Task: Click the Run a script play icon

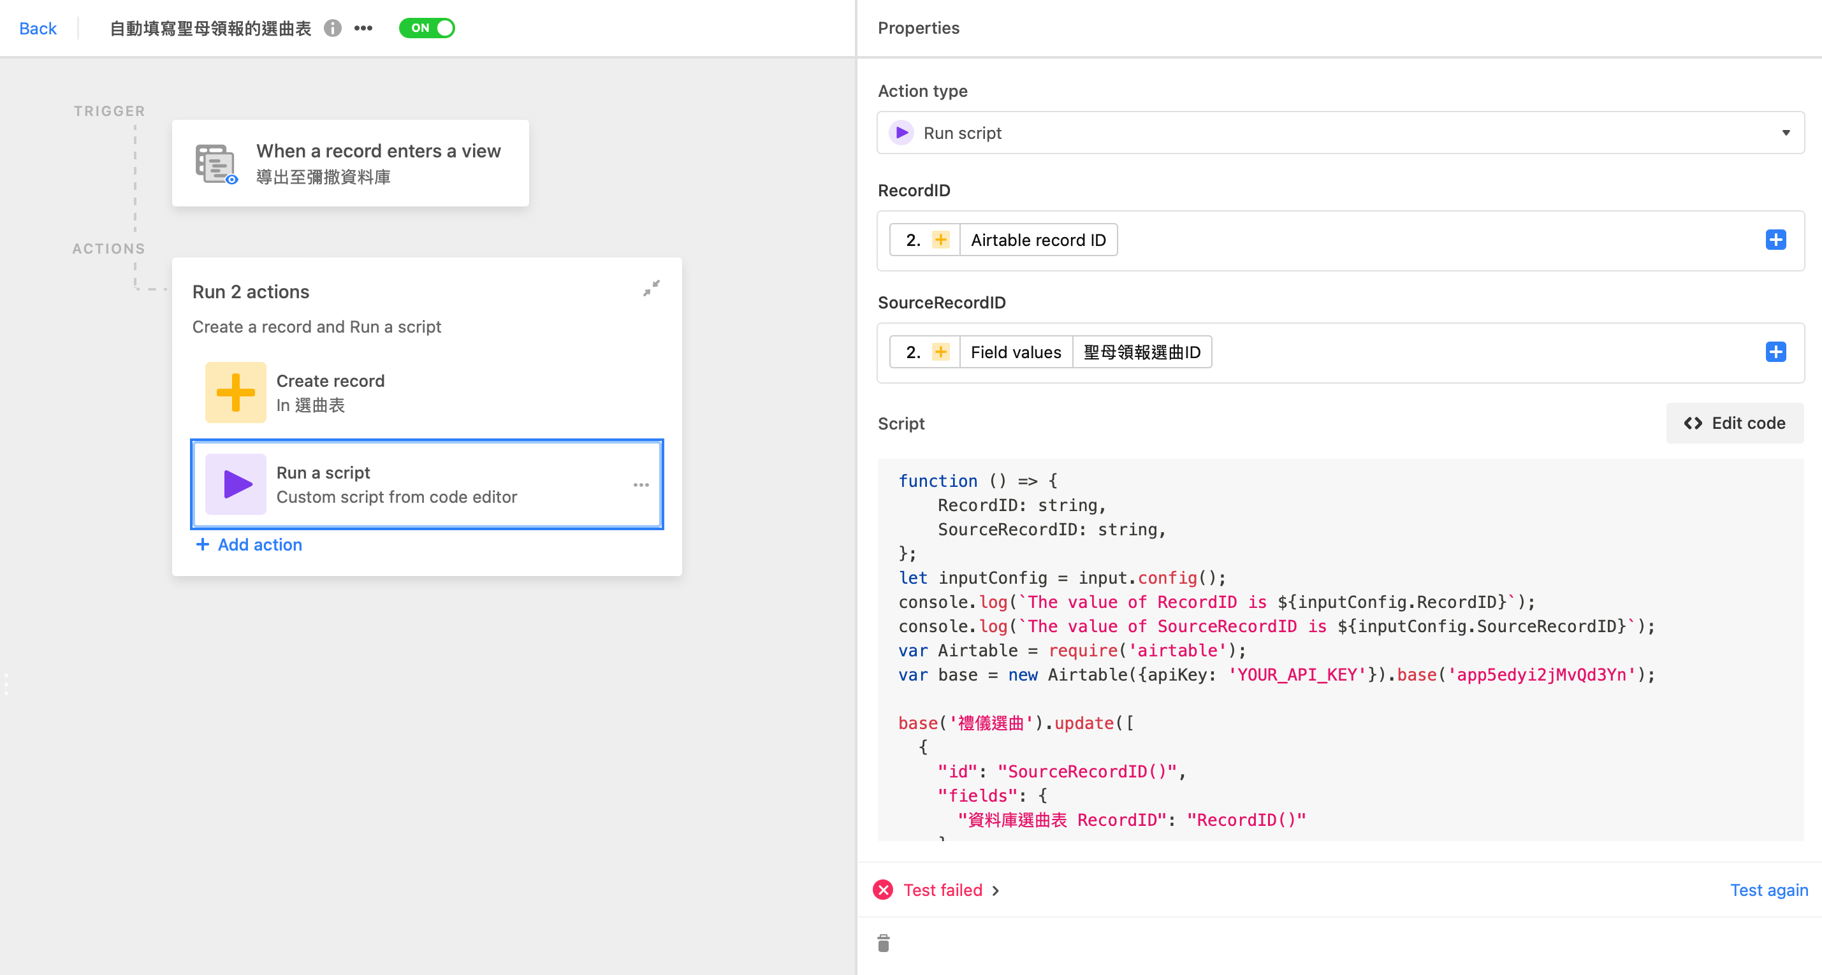Action: coord(235,484)
